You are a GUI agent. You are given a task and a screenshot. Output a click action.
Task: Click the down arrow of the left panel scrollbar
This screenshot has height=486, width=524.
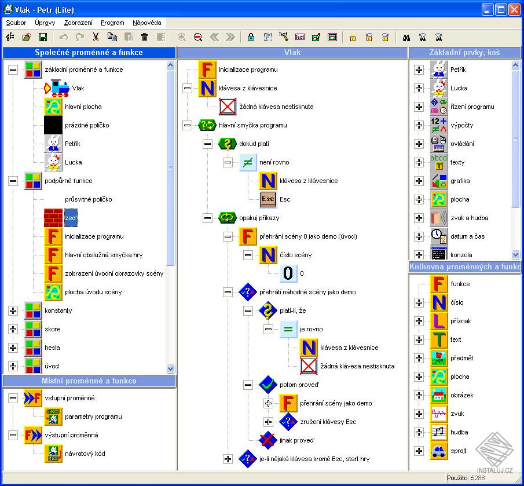pos(171,368)
